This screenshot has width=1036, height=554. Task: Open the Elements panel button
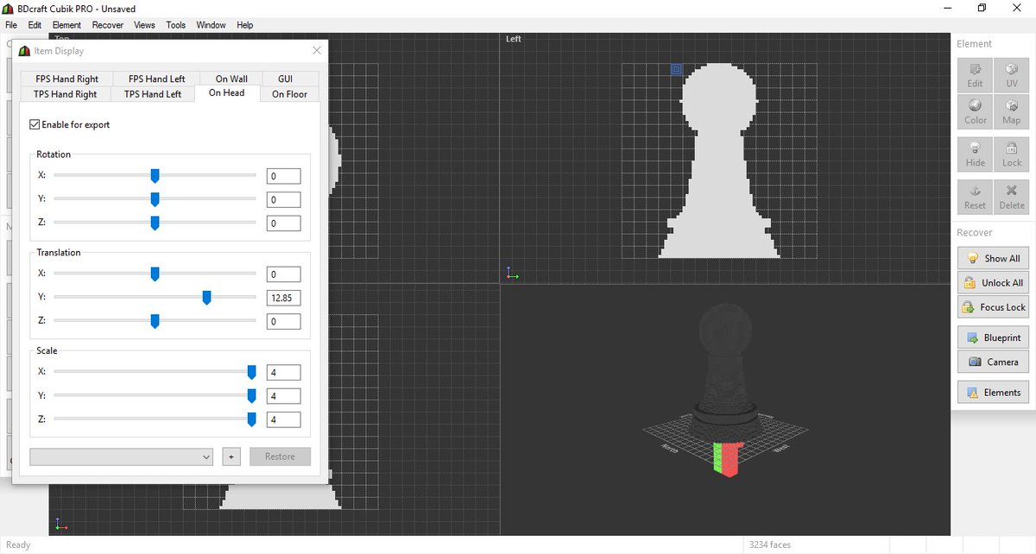pos(993,392)
